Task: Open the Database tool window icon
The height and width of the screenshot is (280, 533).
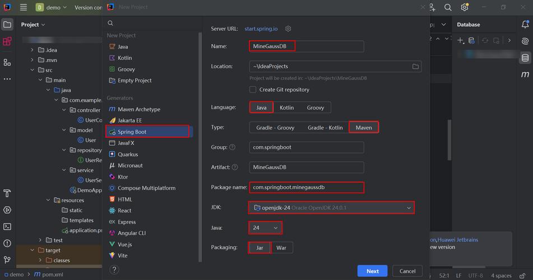Action: coord(525,58)
